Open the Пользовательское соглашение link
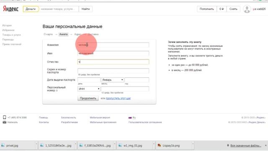The height and width of the screenshot is (151, 268). pyautogui.click(x=145, y=122)
